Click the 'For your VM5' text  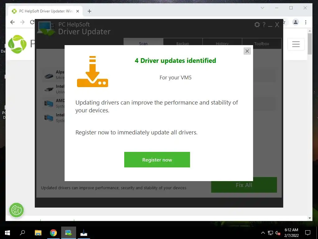click(175, 77)
